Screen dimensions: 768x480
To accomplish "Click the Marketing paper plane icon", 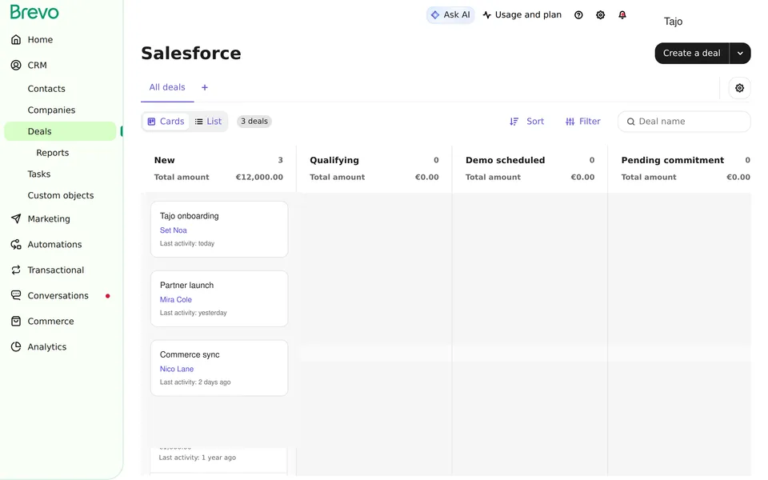I will 16,219.
